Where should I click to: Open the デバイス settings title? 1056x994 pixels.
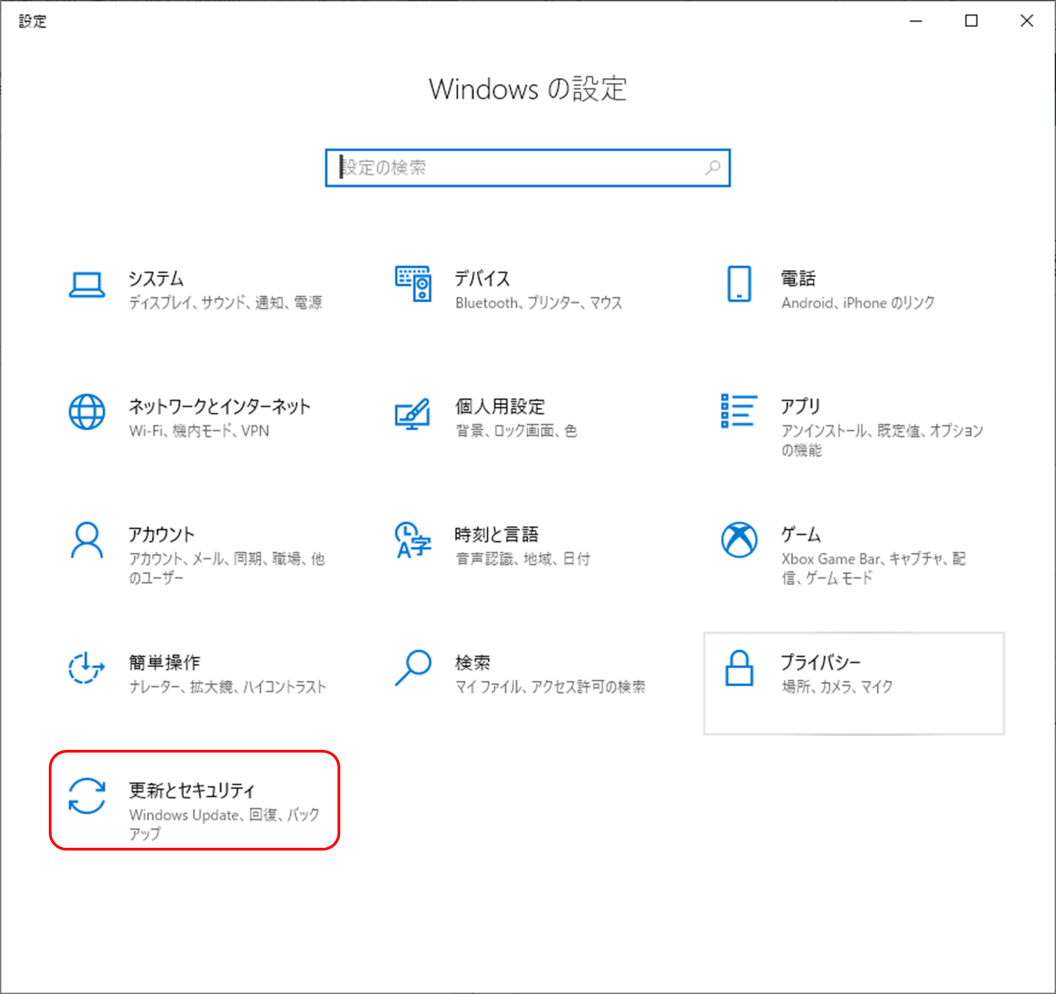point(482,279)
